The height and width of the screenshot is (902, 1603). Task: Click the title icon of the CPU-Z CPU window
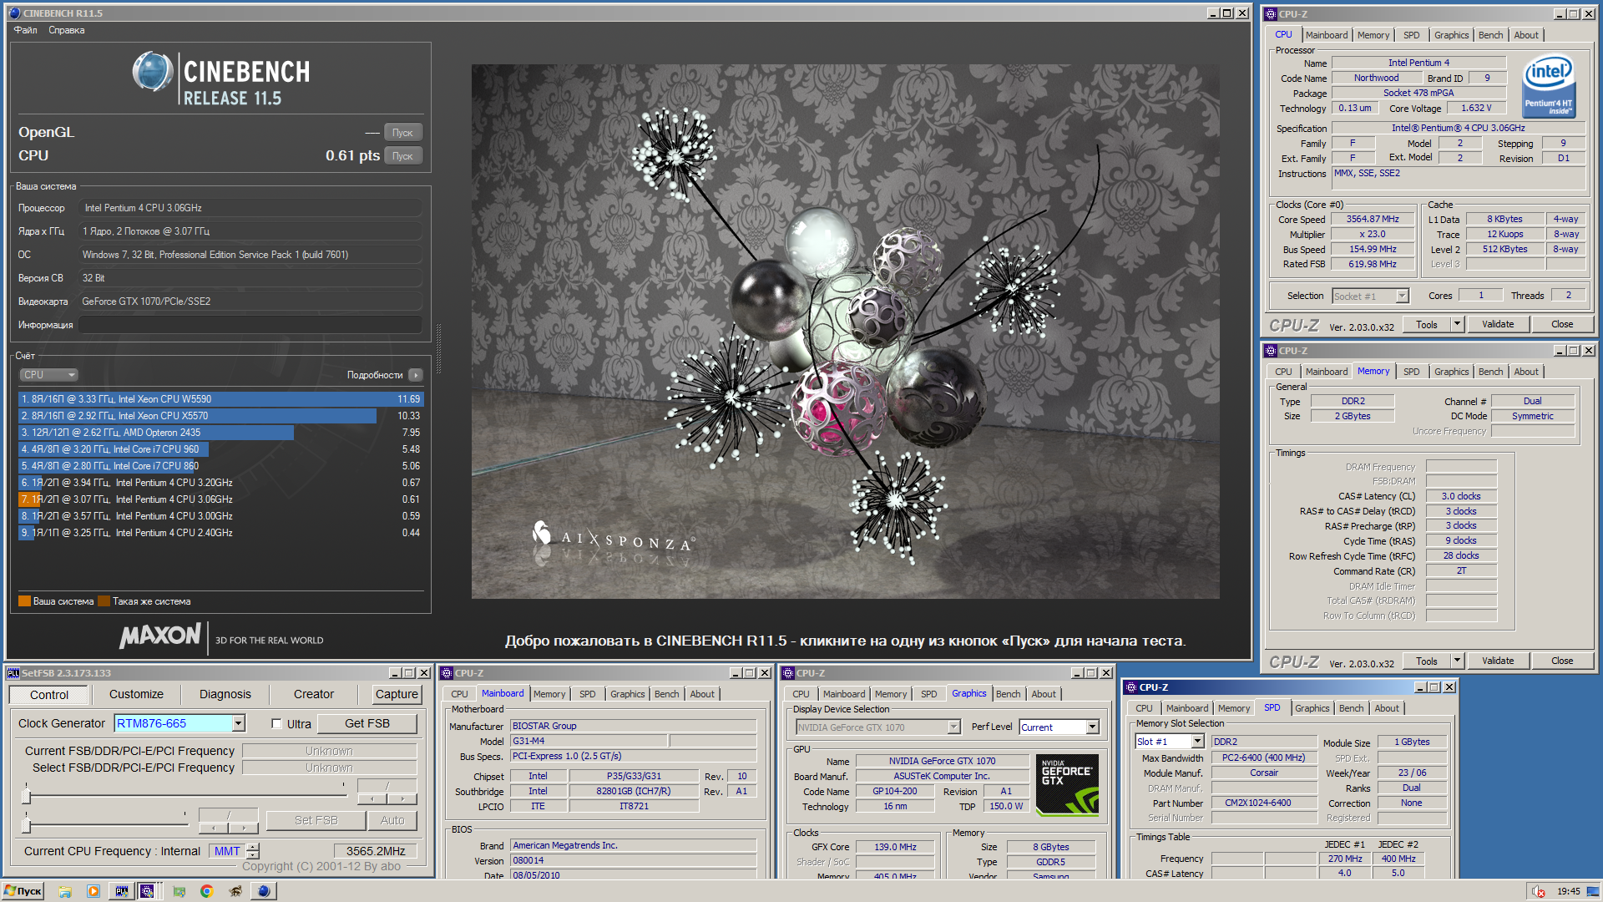pyautogui.click(x=1271, y=14)
